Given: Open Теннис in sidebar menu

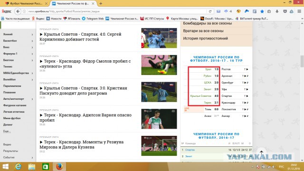Looking at the screenshot, I should tap(8, 66).
